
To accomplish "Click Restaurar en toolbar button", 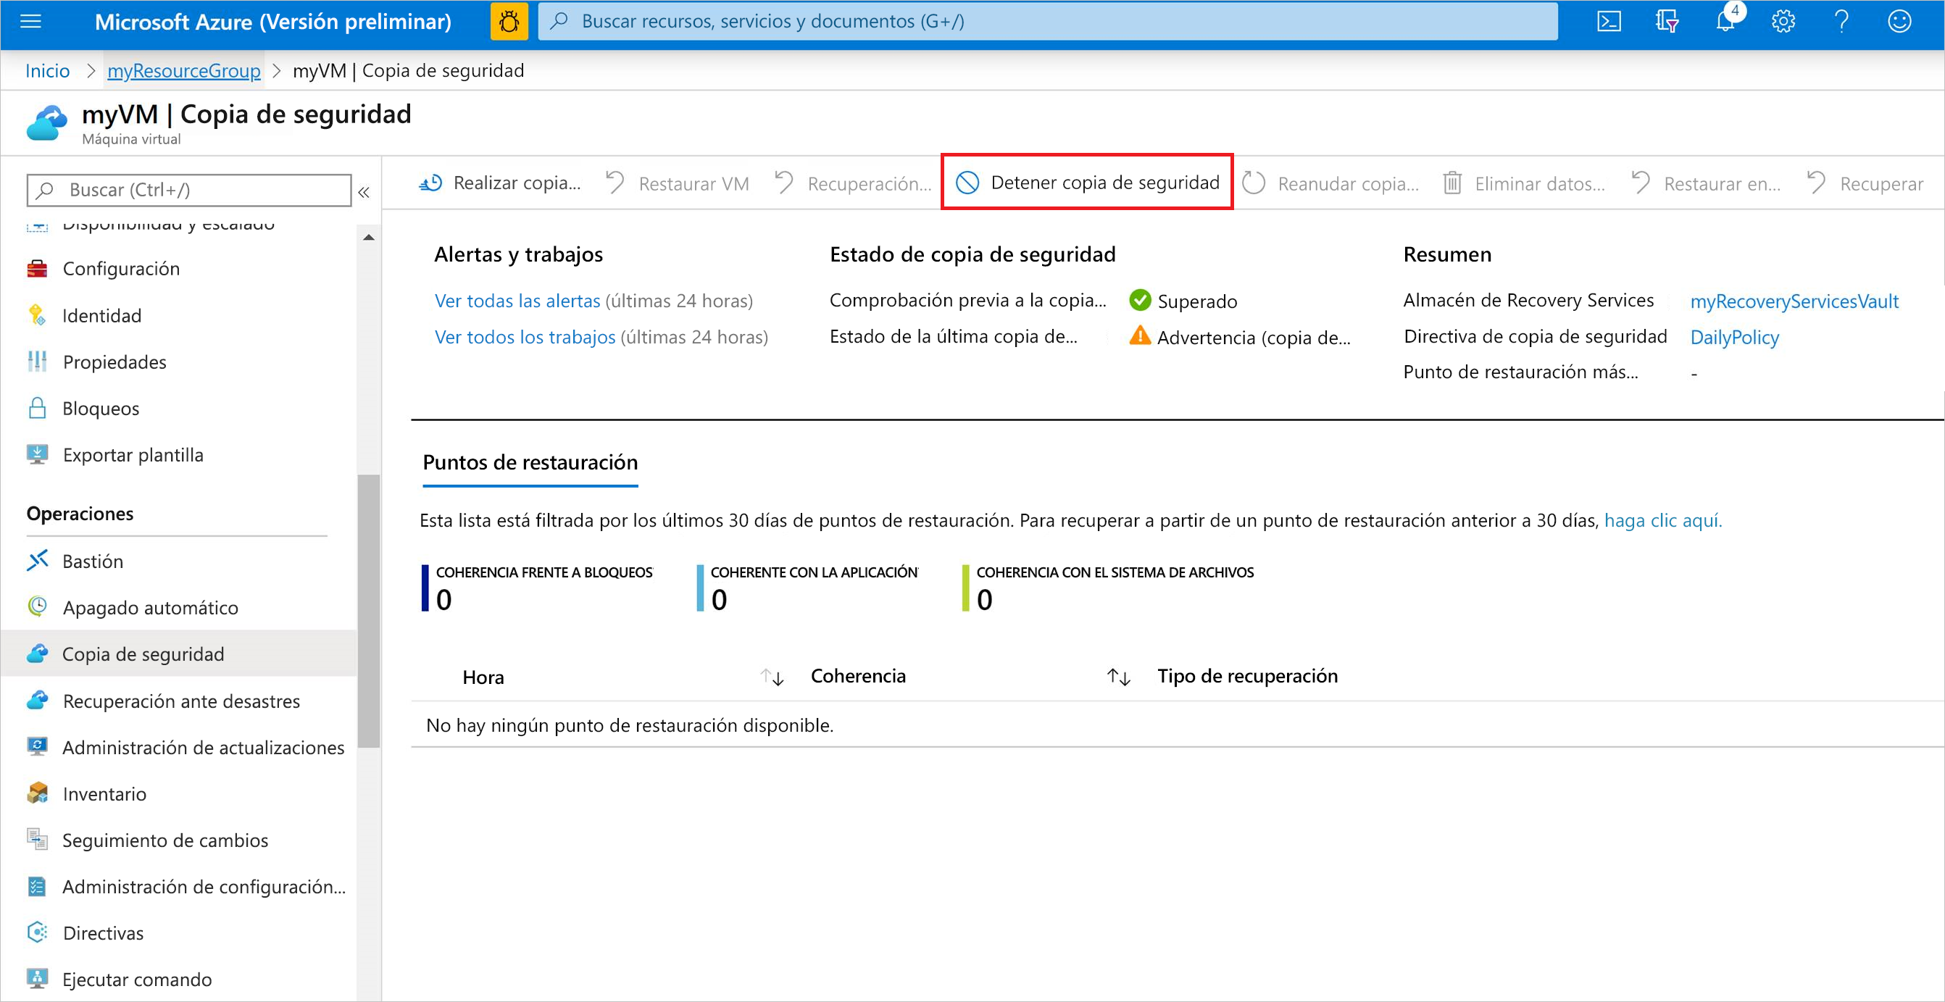I will (x=1706, y=183).
